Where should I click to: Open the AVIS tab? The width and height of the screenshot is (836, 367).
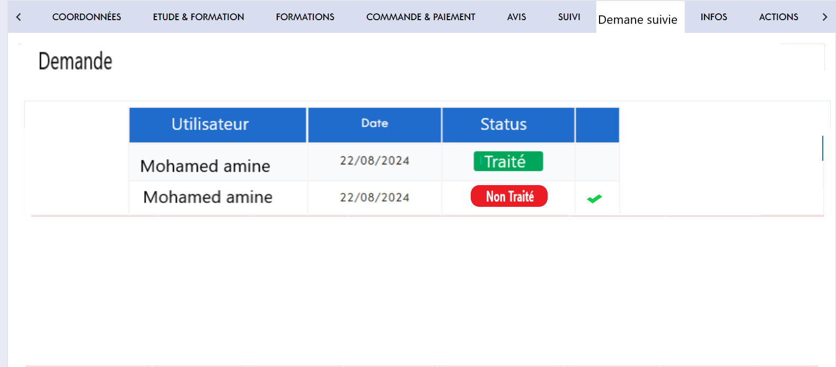tap(516, 17)
